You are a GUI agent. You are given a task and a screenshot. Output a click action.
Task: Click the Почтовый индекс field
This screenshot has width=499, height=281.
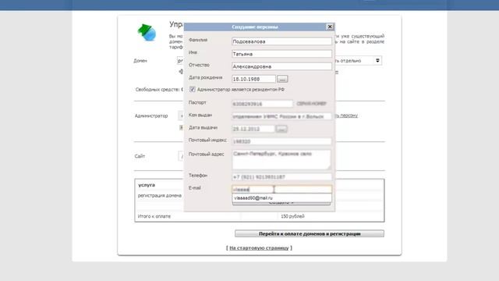(281, 141)
